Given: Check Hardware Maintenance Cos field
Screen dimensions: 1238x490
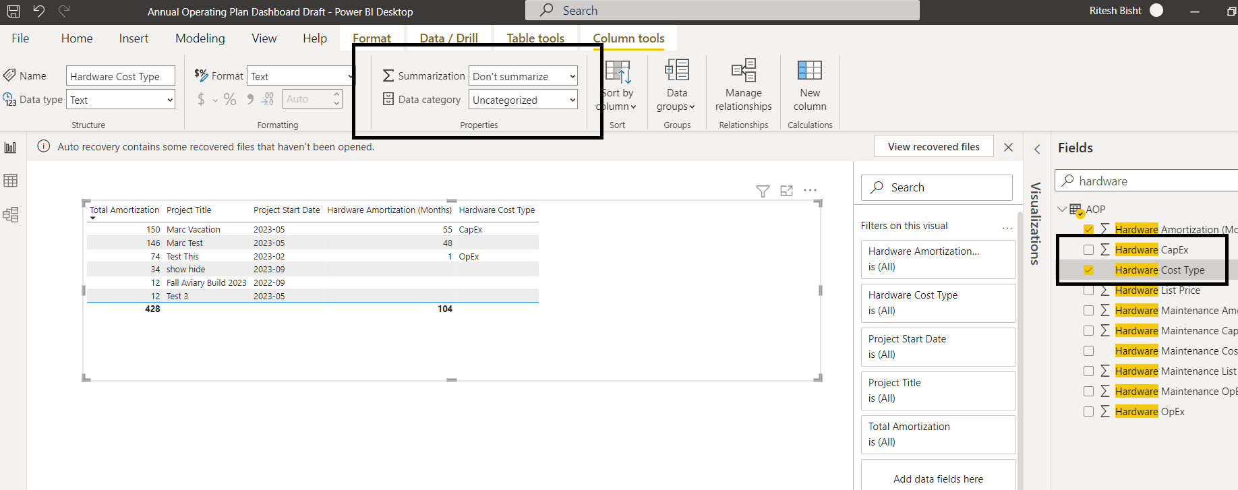Looking at the screenshot, I should tap(1088, 351).
